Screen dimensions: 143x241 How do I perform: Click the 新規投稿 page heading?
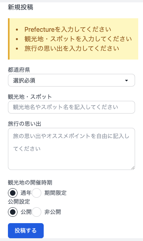(x=20, y=7)
